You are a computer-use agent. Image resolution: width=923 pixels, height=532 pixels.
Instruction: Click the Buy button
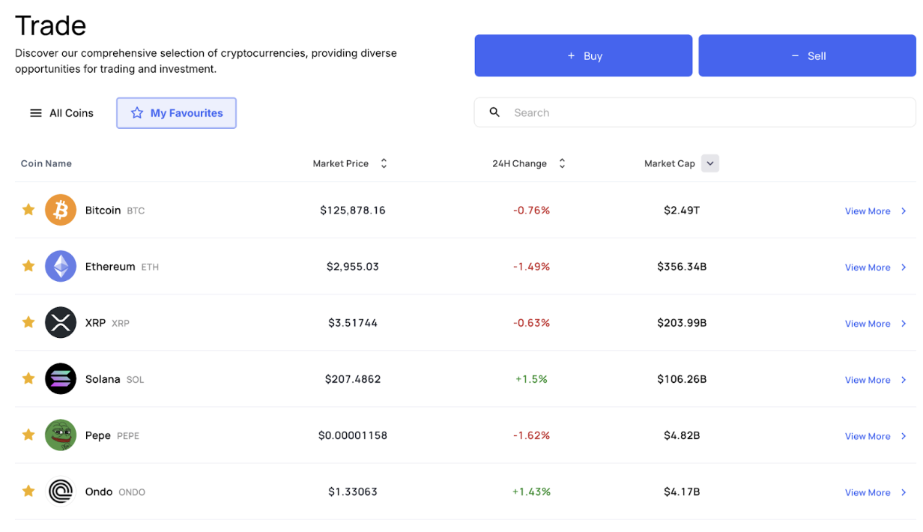point(584,55)
